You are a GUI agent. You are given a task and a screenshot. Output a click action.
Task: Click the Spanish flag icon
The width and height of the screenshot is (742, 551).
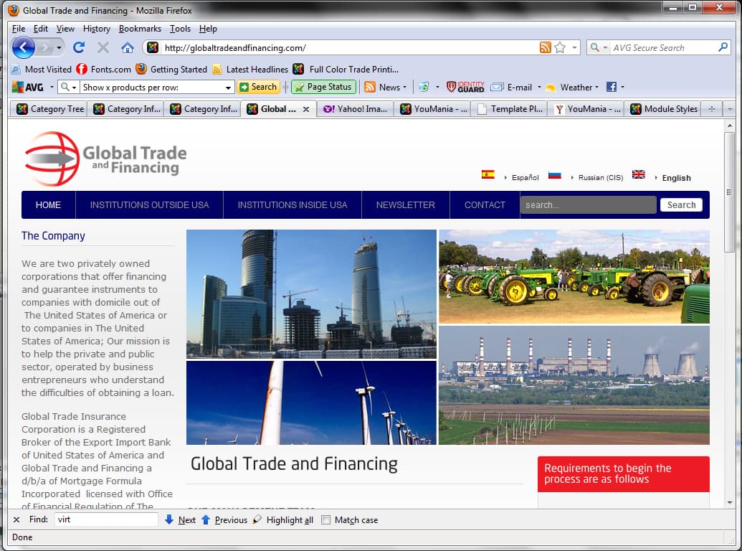(488, 174)
